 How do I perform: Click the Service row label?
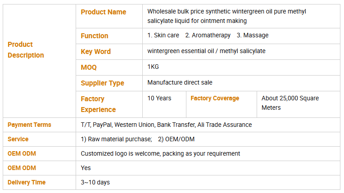tap(18, 139)
